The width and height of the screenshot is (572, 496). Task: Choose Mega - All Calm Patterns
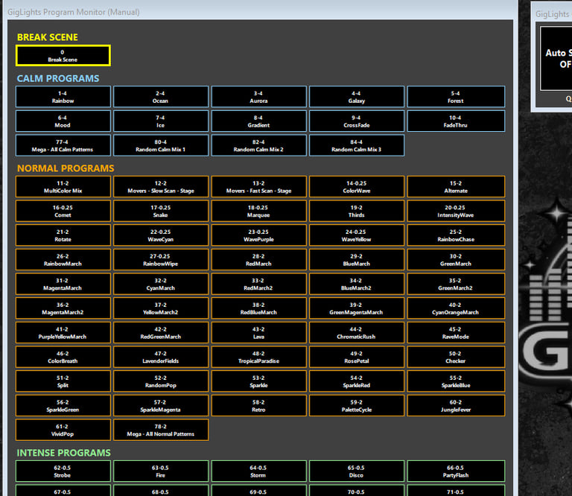(x=63, y=145)
